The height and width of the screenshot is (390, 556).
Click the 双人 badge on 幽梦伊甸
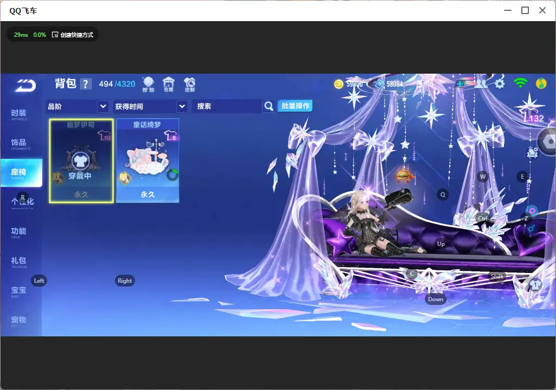(58, 178)
